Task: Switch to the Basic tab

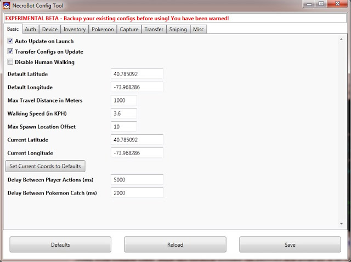Action: (13, 29)
